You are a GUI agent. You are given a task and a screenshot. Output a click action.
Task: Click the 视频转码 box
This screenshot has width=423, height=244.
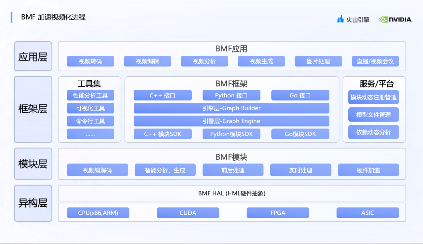pyautogui.click(x=91, y=61)
